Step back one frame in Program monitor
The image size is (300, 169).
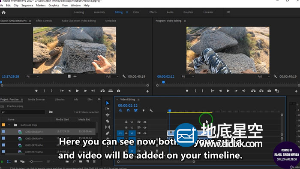220,91
